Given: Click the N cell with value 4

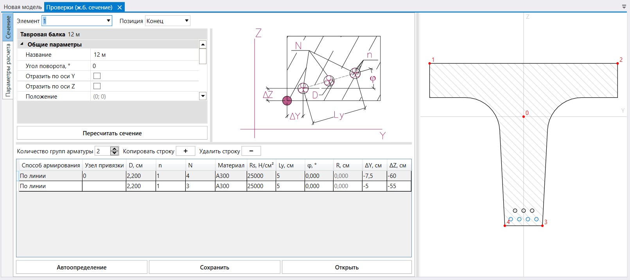Looking at the screenshot, I should coord(200,176).
